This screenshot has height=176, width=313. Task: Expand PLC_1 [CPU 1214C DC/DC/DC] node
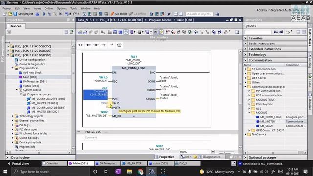(x=8, y=46)
